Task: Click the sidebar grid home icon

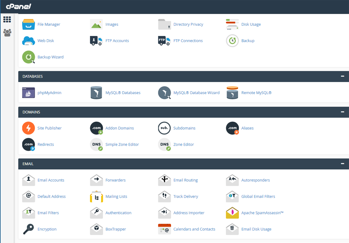Action: click(7, 20)
